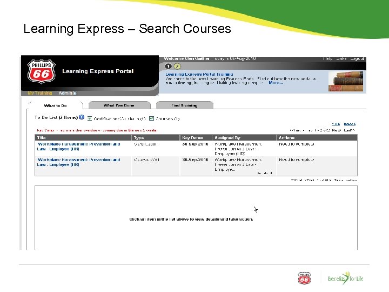
Task: Open the Links item in the top bar
Action: click(x=341, y=58)
